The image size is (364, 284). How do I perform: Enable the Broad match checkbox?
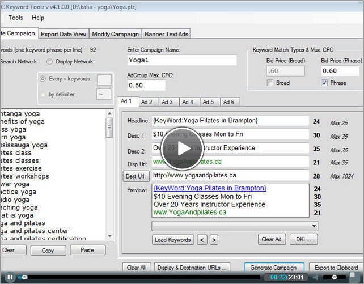pos(270,83)
